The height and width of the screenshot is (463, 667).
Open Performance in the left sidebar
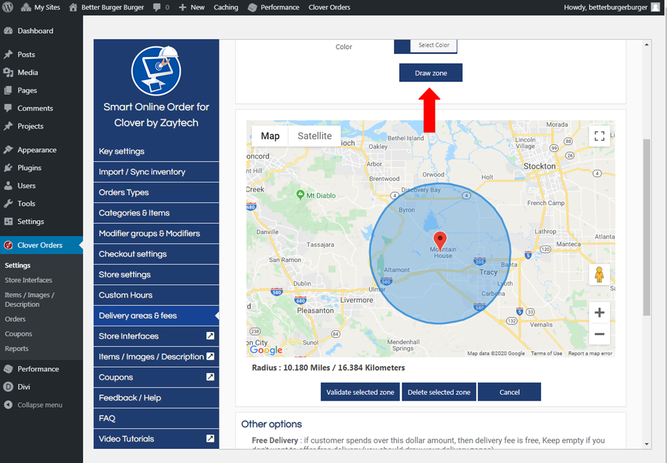[42, 369]
